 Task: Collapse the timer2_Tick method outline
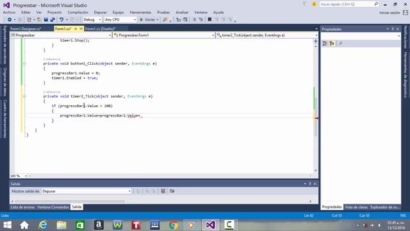24,96
